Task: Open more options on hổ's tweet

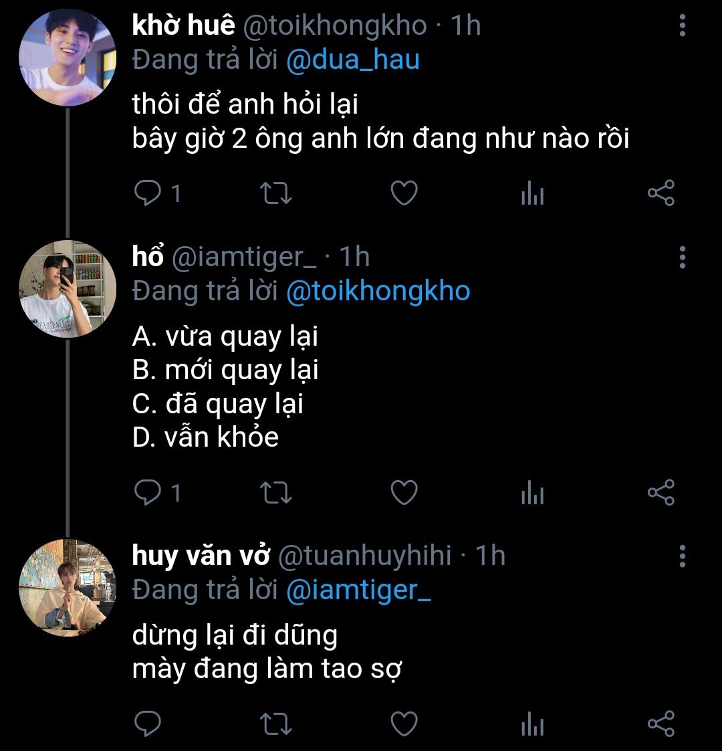Action: (682, 257)
